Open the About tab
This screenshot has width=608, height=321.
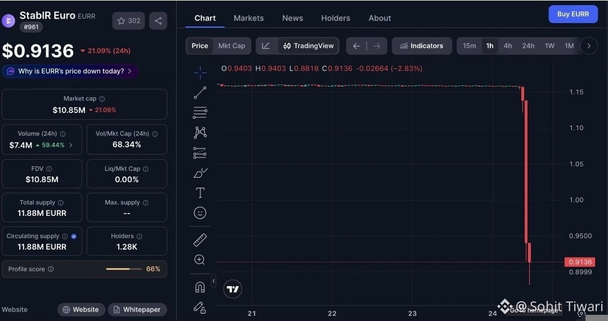pyautogui.click(x=379, y=18)
